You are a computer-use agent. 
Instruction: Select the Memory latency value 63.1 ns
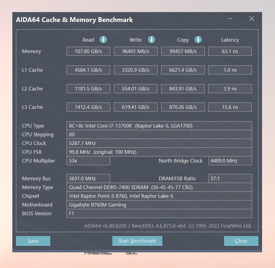click(x=230, y=51)
